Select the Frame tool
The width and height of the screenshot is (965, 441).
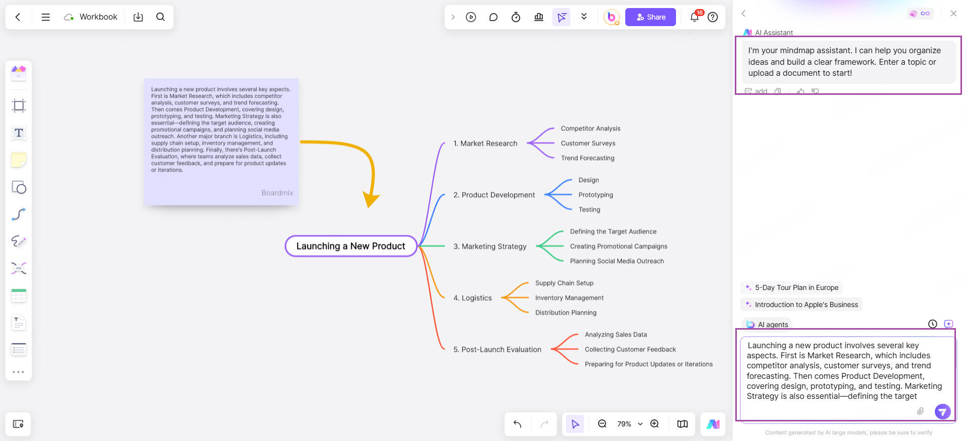(x=19, y=106)
